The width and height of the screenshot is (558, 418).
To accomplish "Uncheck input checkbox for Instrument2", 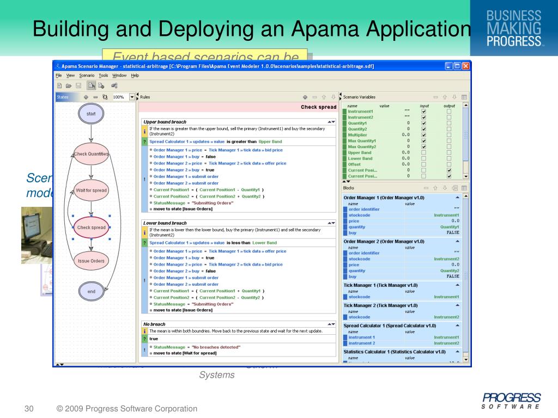I will pyautogui.click(x=423, y=117).
